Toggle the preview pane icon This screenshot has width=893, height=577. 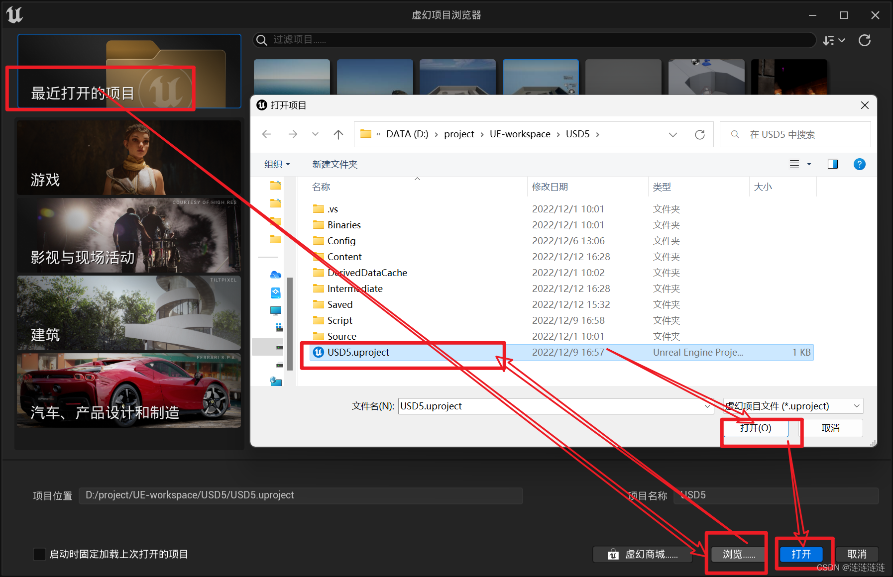(833, 164)
